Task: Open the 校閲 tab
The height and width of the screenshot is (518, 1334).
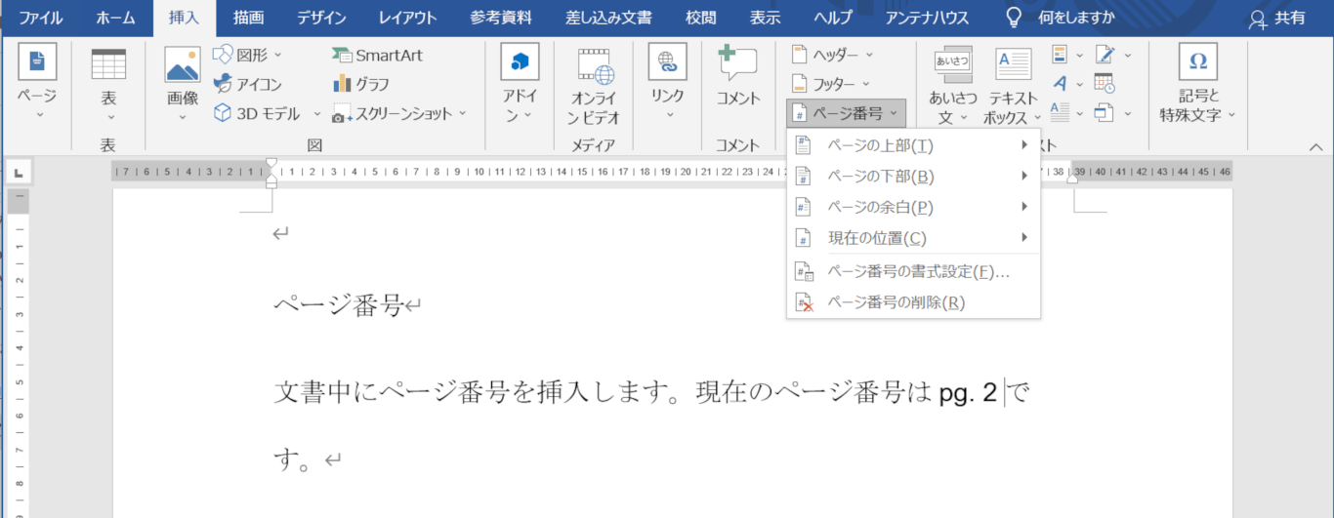Action: (x=701, y=18)
